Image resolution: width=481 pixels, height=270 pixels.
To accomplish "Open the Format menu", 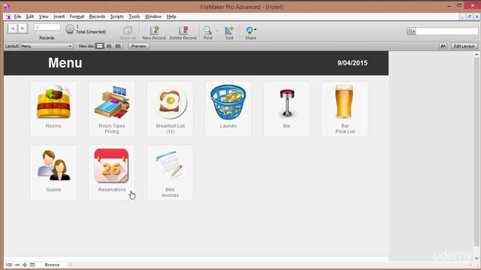I will point(77,16).
